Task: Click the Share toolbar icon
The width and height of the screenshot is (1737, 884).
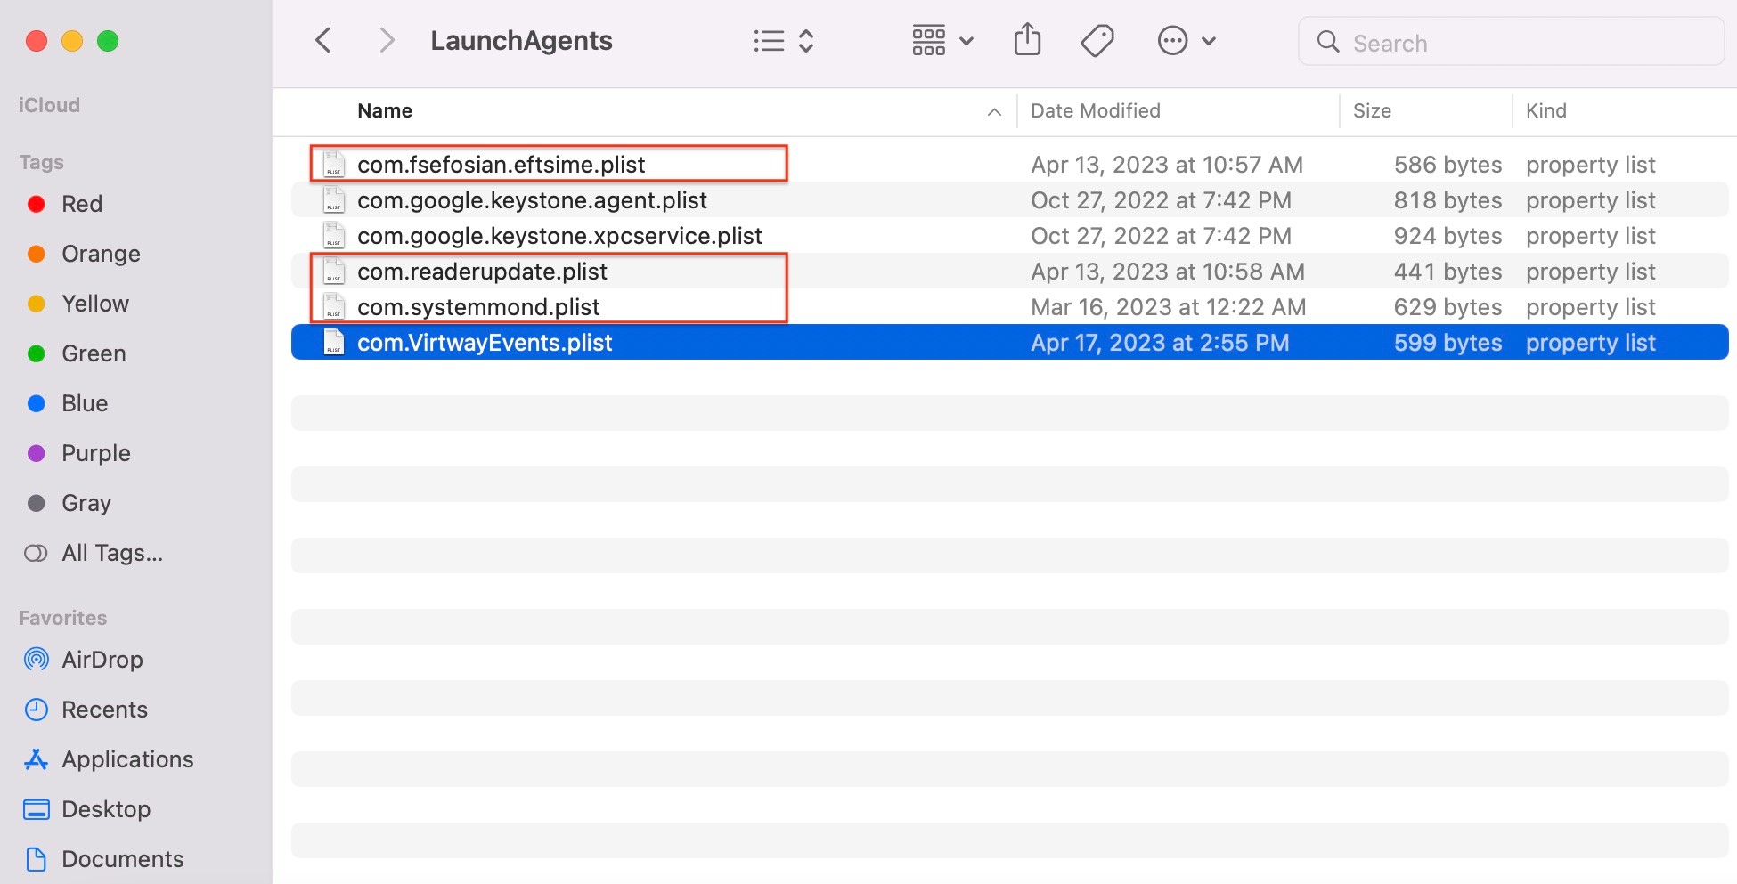Action: pyautogui.click(x=1027, y=40)
